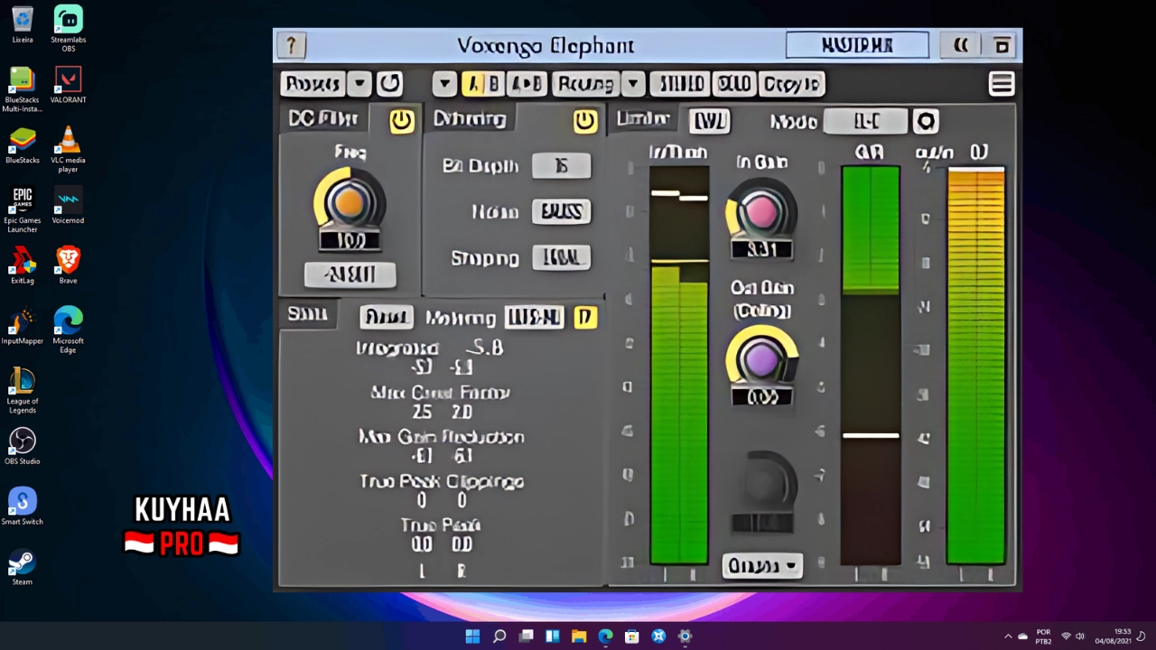Viewport: 1156px width, 650px height.
Task: Select the League of Legends icon
Action: (x=23, y=390)
